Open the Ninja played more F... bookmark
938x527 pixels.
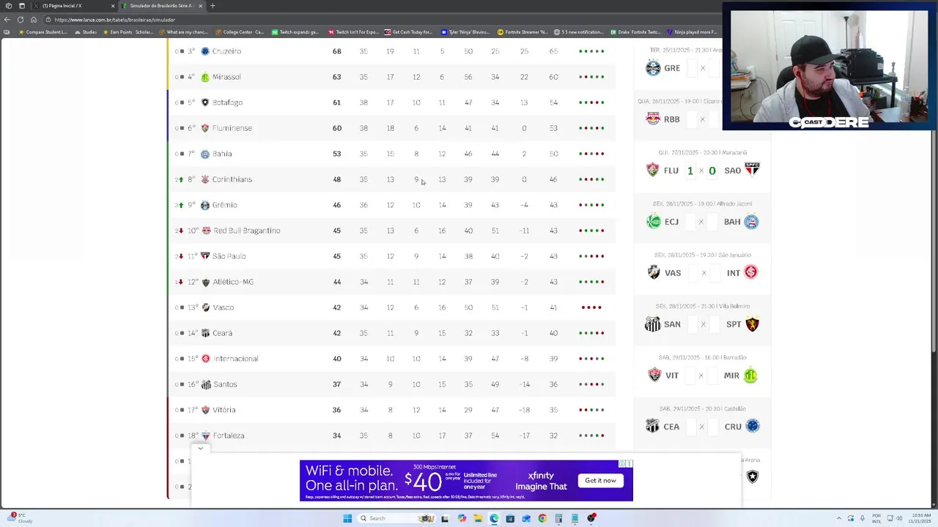[x=692, y=32]
